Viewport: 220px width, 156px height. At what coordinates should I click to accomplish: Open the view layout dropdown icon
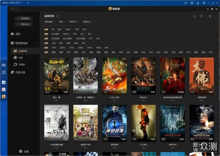211,16
